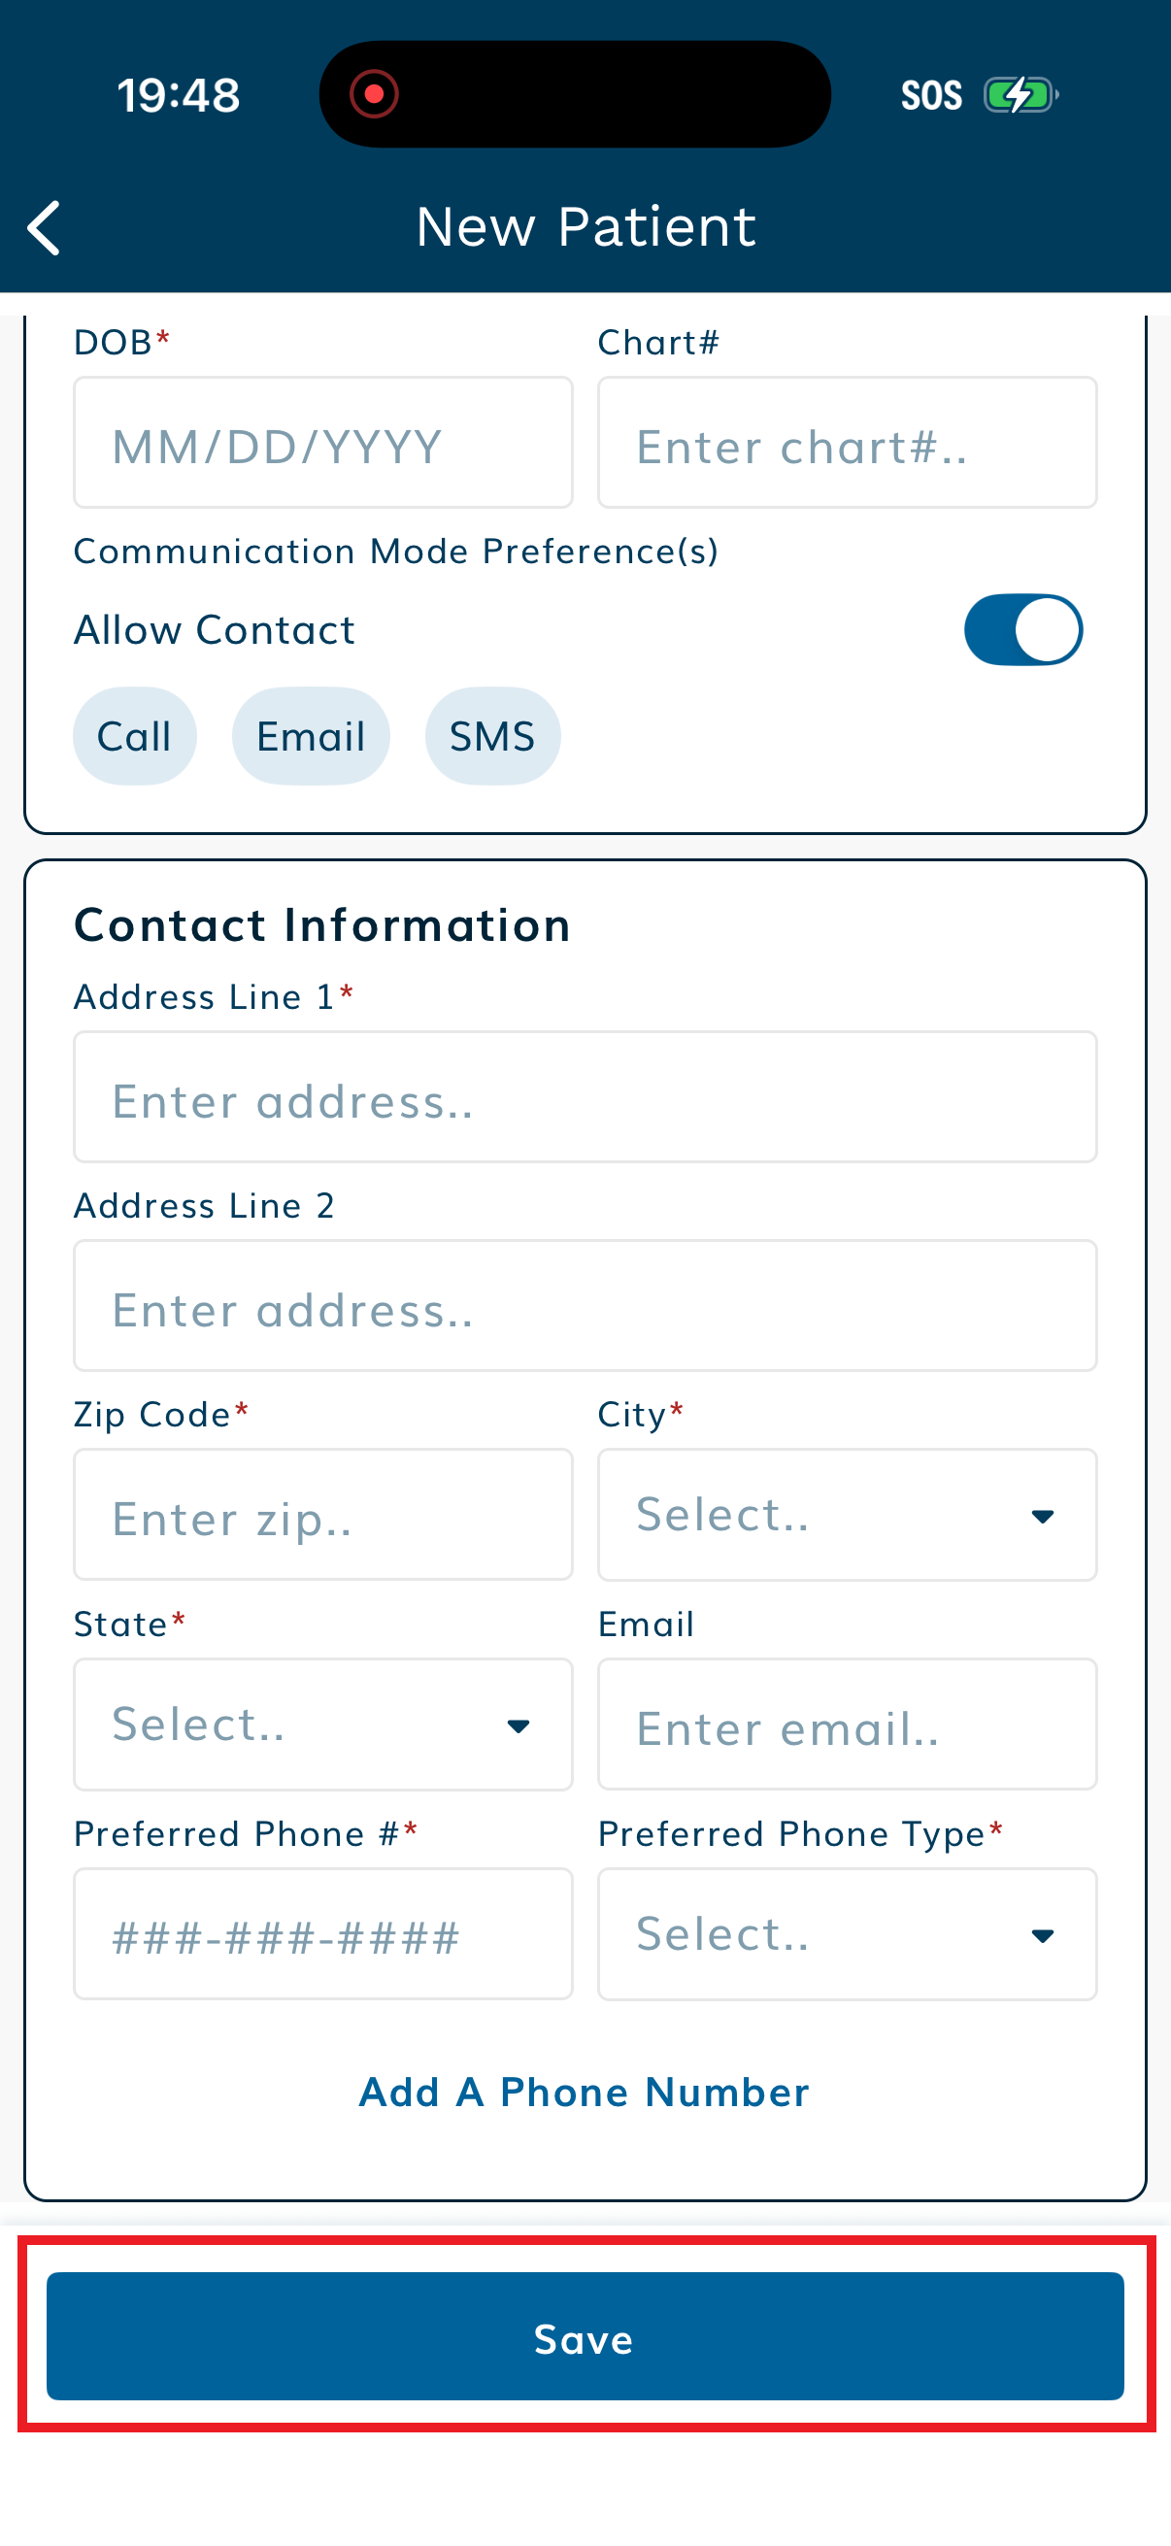This screenshot has width=1171, height=2546.
Task: Click the Chart# entry field
Action: [x=846, y=442]
